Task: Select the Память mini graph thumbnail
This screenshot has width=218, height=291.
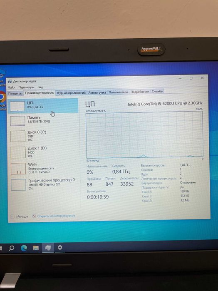Action: (17, 121)
